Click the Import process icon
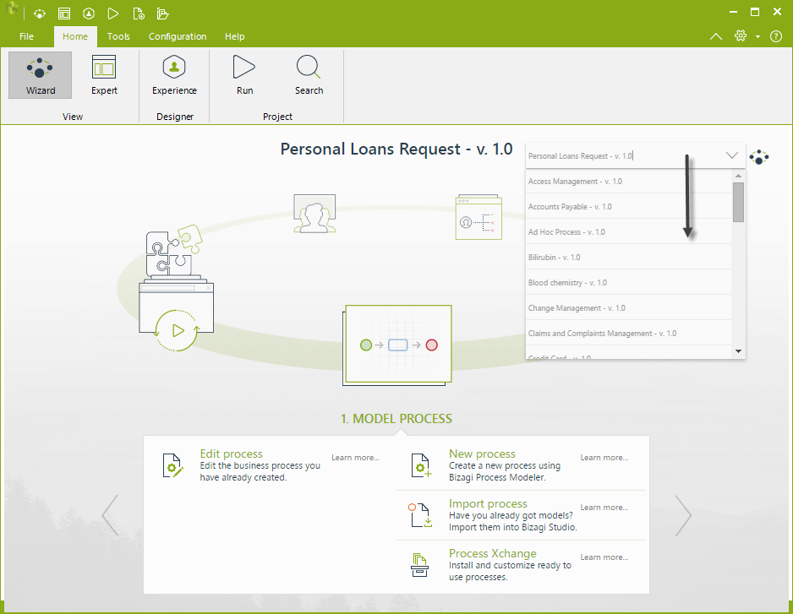793x614 pixels. (x=420, y=515)
